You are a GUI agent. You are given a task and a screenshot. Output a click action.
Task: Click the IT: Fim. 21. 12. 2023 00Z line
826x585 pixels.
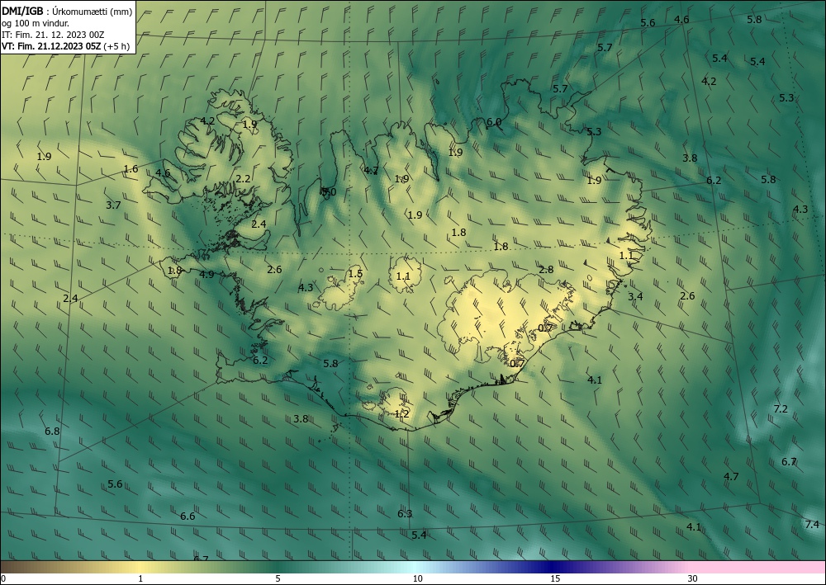click(53, 35)
